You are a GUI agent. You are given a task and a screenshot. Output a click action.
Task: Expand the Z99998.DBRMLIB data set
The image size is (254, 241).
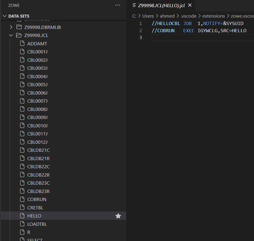11,27
